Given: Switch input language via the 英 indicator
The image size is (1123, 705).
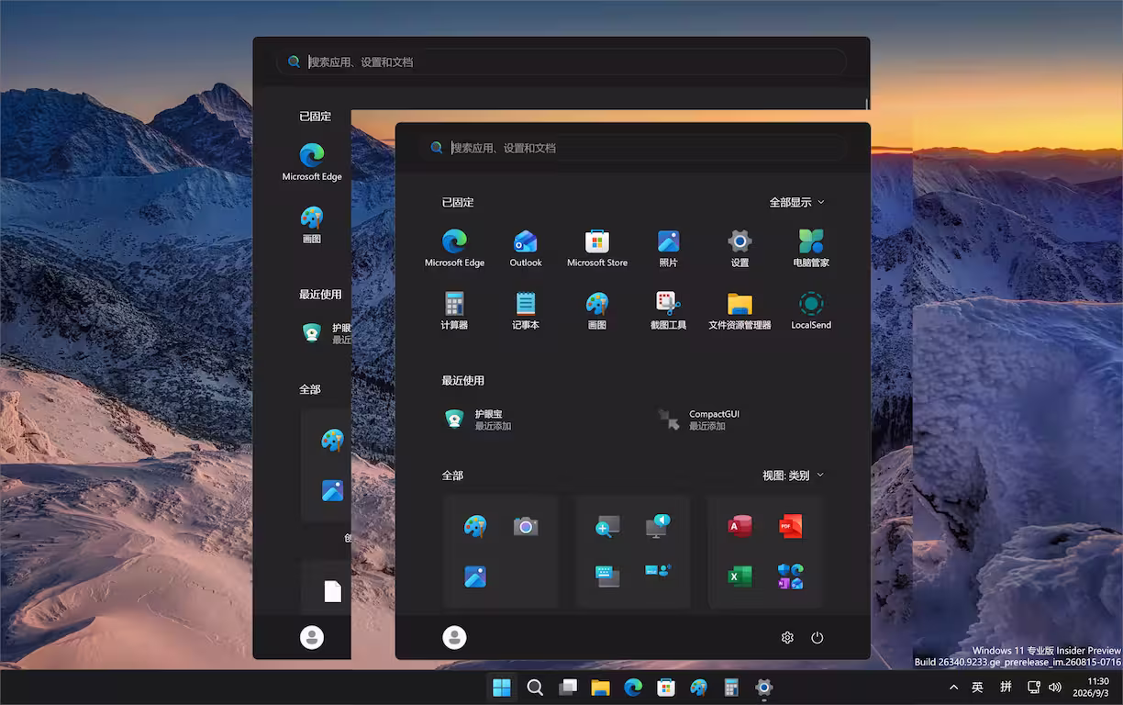Looking at the screenshot, I should tap(978, 688).
